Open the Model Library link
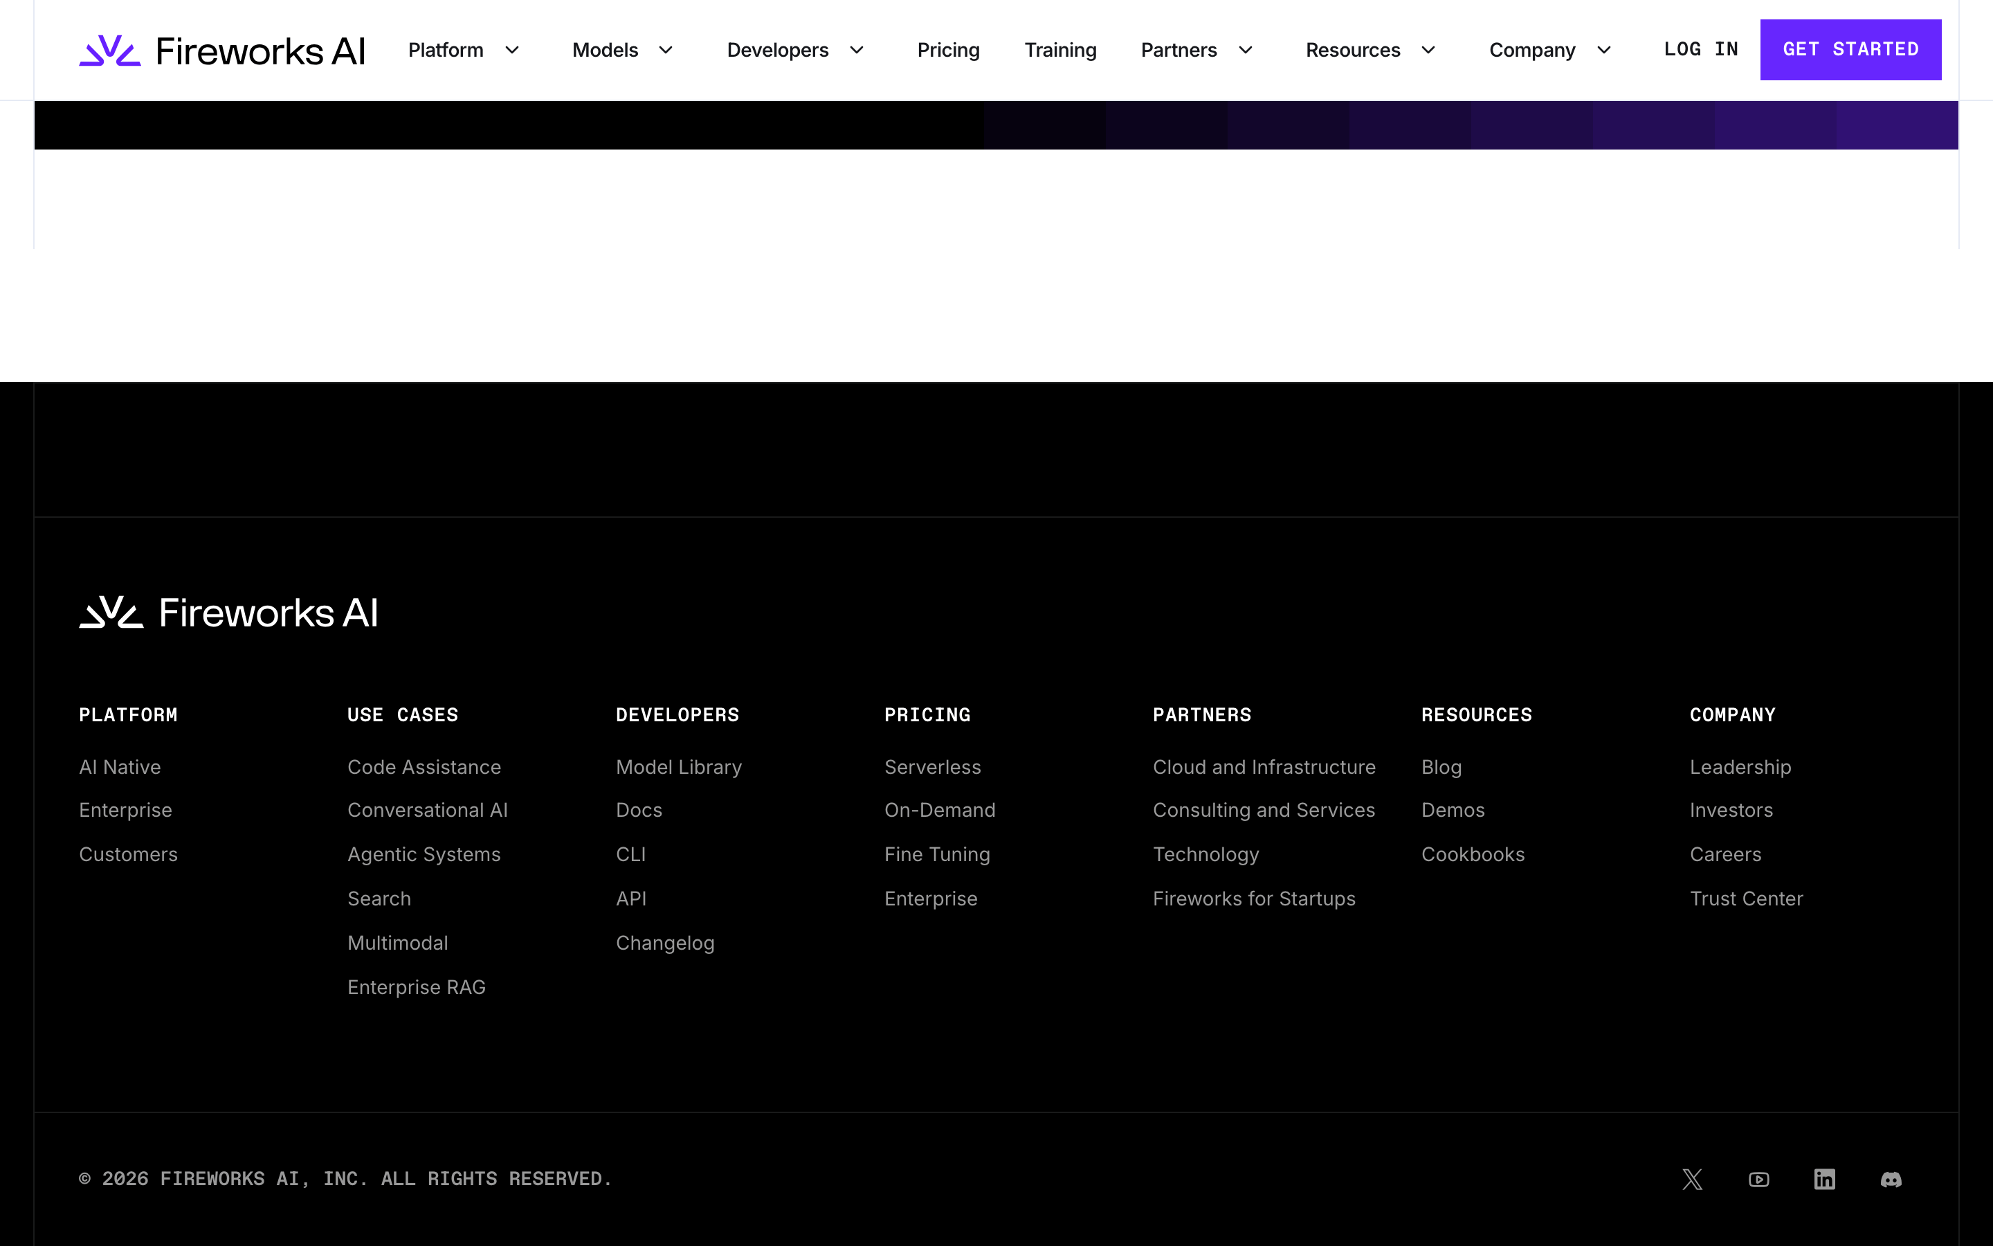This screenshot has height=1246, width=1993. pos(679,767)
